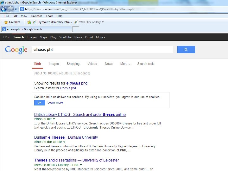Click +You in the Google bar
Screen dimensions: 228x171
(x=7, y=37)
